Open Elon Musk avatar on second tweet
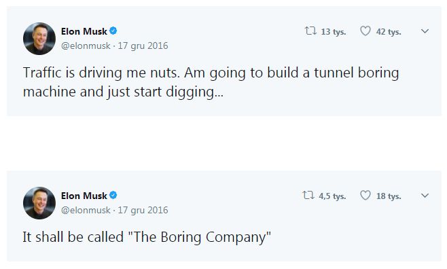The image size is (447, 269). [39, 203]
